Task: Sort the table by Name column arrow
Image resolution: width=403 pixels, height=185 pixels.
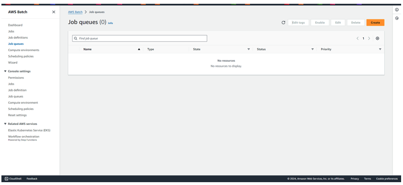Action: point(139,49)
